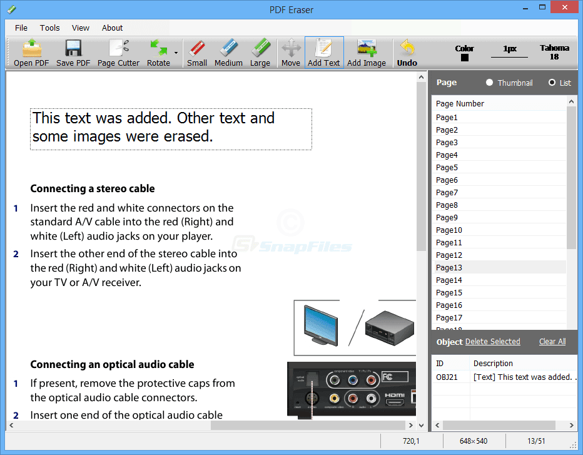
Task: Select Page11 in the page list
Action: [499, 243]
